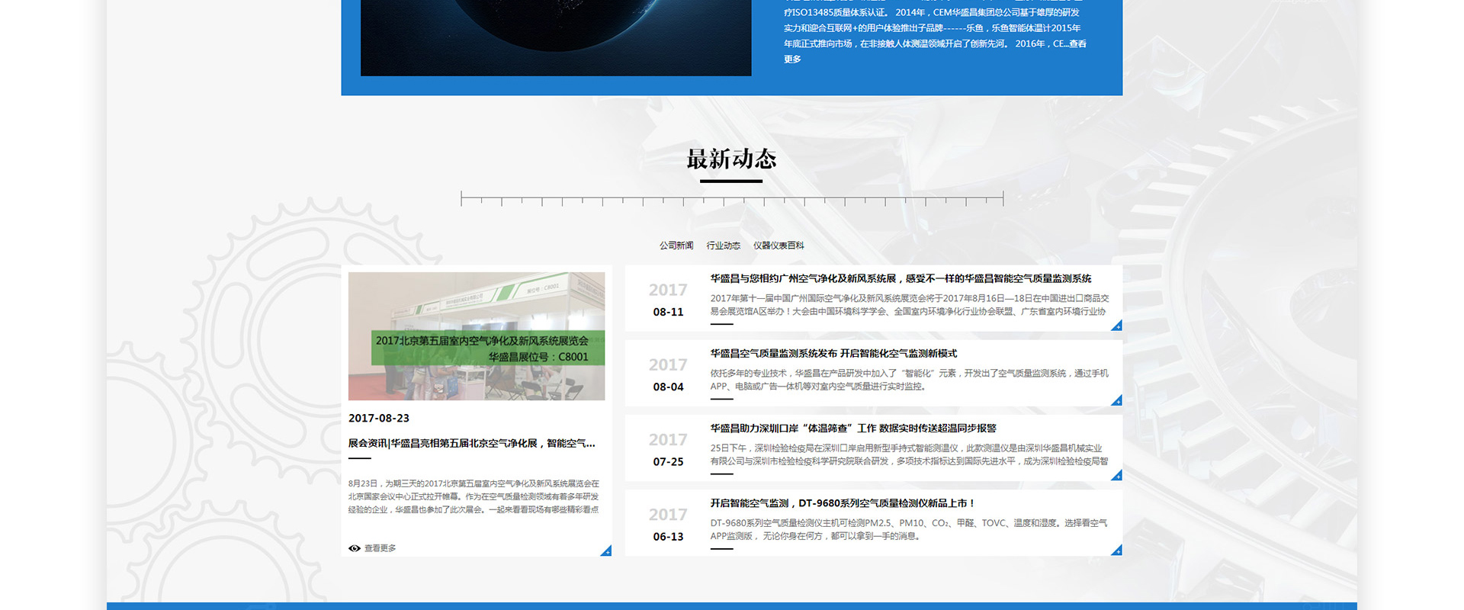
Task: Click the 2017 08-11 date block
Action: pyautogui.click(x=668, y=300)
